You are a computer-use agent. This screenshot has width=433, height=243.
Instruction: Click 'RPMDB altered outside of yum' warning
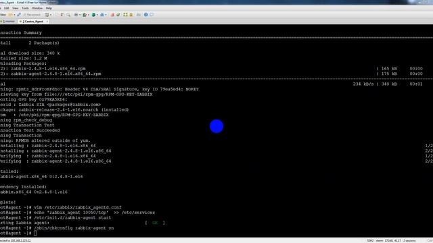[53, 141]
